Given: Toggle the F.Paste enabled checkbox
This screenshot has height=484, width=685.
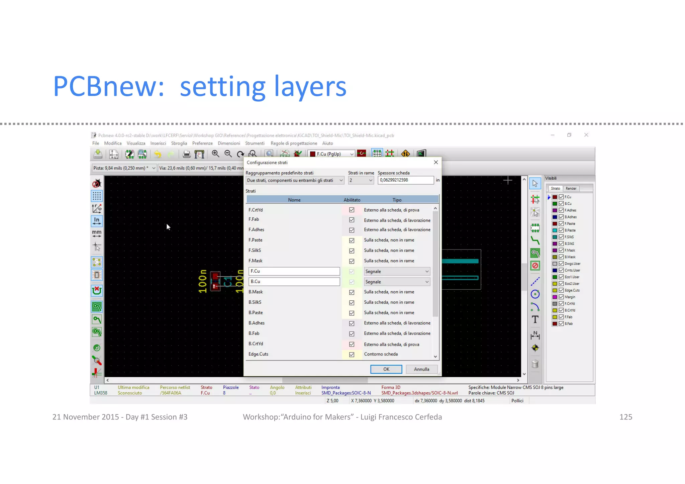Looking at the screenshot, I should pyautogui.click(x=352, y=240).
